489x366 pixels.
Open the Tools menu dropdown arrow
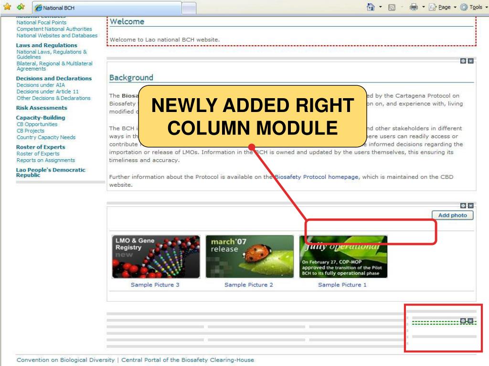pos(486,7)
